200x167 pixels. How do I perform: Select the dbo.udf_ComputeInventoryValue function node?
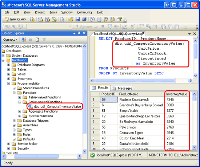pos(57,107)
